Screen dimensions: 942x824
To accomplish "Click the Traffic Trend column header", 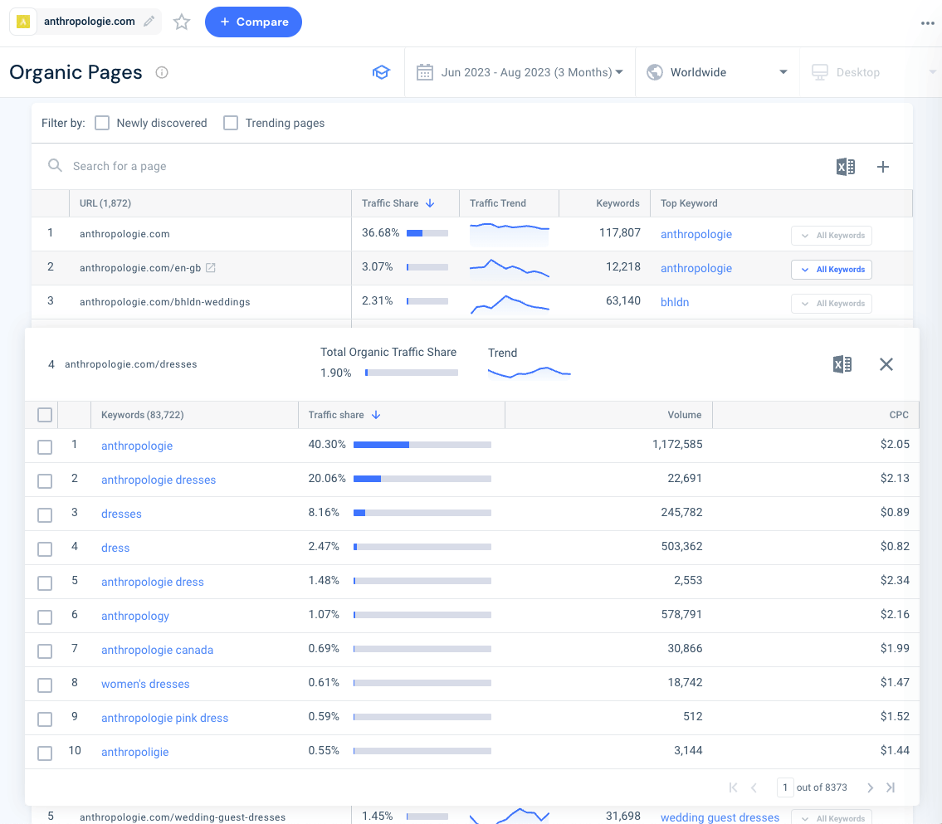I will (497, 203).
